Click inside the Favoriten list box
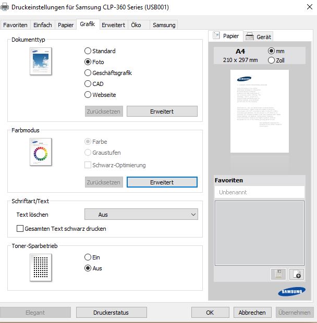The image size is (317, 323). 260,233
